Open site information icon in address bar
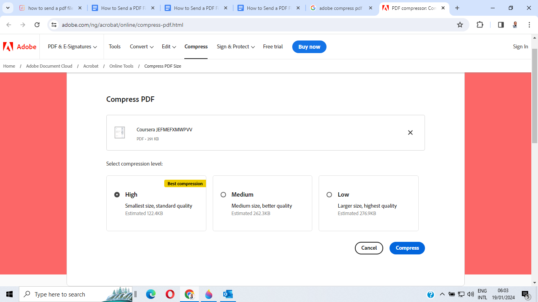538x302 pixels. pyautogui.click(x=54, y=25)
